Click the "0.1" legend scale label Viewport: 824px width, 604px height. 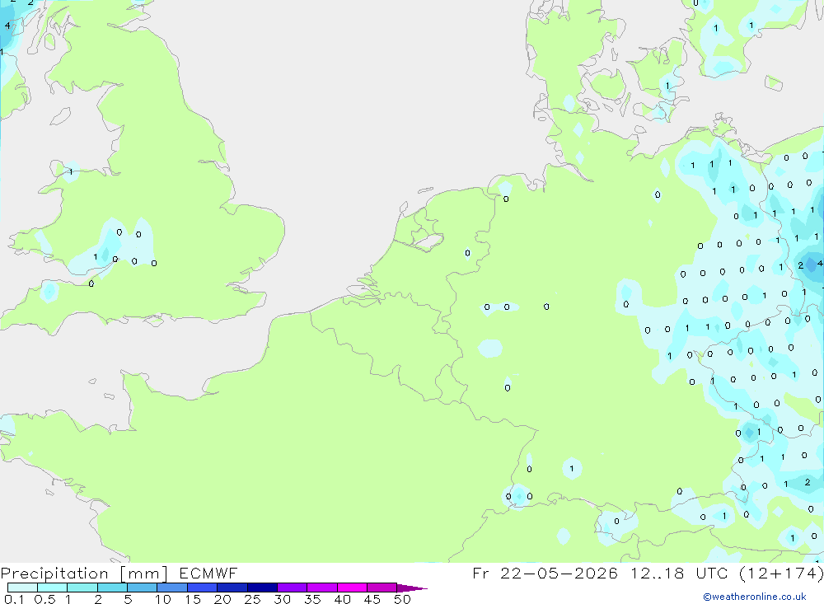coord(14,599)
